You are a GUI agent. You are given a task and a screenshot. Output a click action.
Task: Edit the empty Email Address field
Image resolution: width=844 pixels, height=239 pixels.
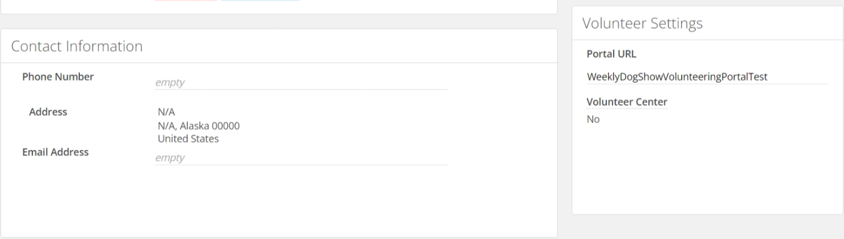[x=301, y=158]
